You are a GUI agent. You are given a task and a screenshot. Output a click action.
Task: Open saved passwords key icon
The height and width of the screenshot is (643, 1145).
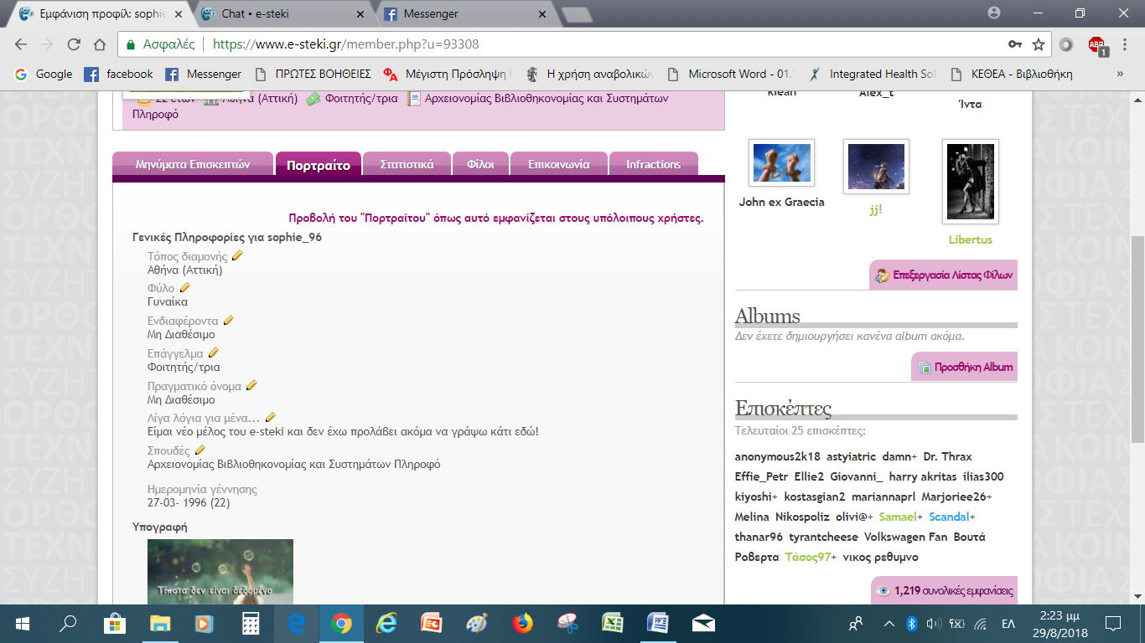(1015, 44)
